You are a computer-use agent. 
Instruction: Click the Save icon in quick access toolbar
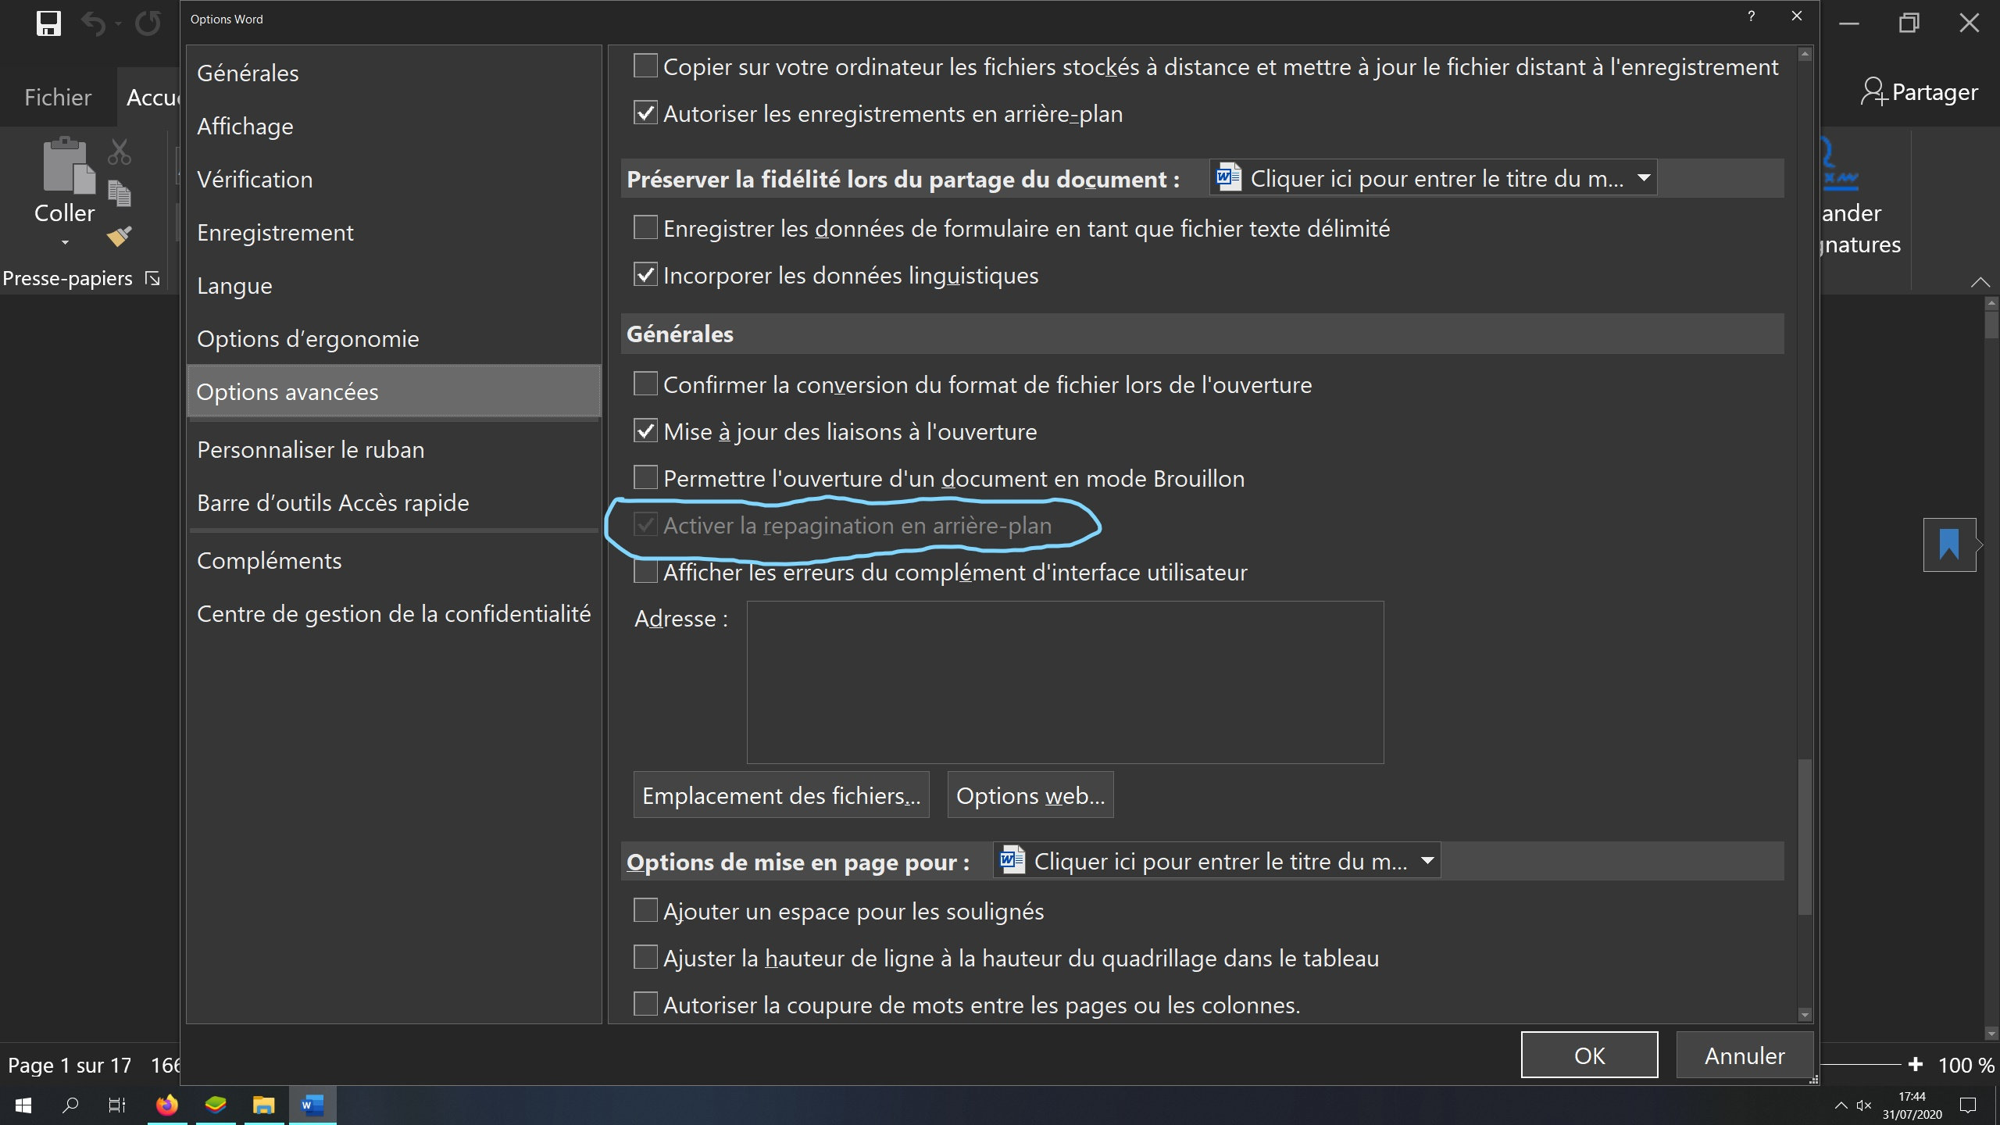(x=48, y=23)
